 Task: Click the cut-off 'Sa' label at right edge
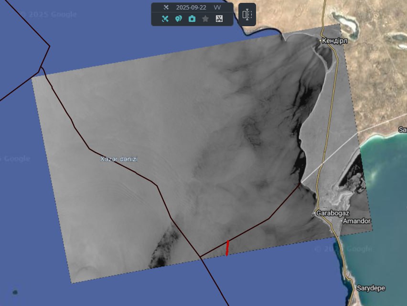[402, 130]
